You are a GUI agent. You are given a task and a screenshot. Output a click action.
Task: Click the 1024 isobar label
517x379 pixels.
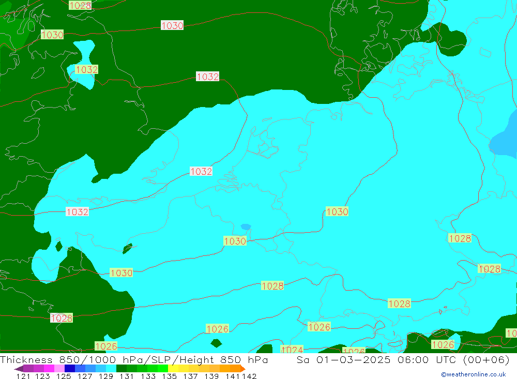click(292, 350)
